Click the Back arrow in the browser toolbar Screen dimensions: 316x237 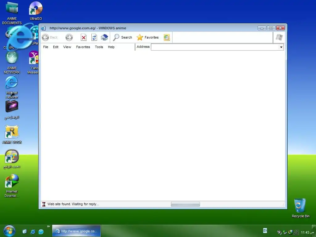[46, 37]
